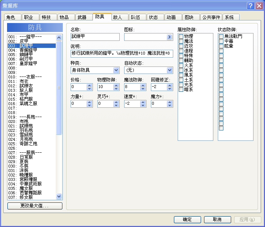Increase 魔力+ value with up arrow
265x227 pixels.
169,102
